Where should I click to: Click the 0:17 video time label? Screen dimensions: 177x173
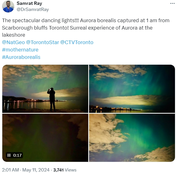pos(17,155)
